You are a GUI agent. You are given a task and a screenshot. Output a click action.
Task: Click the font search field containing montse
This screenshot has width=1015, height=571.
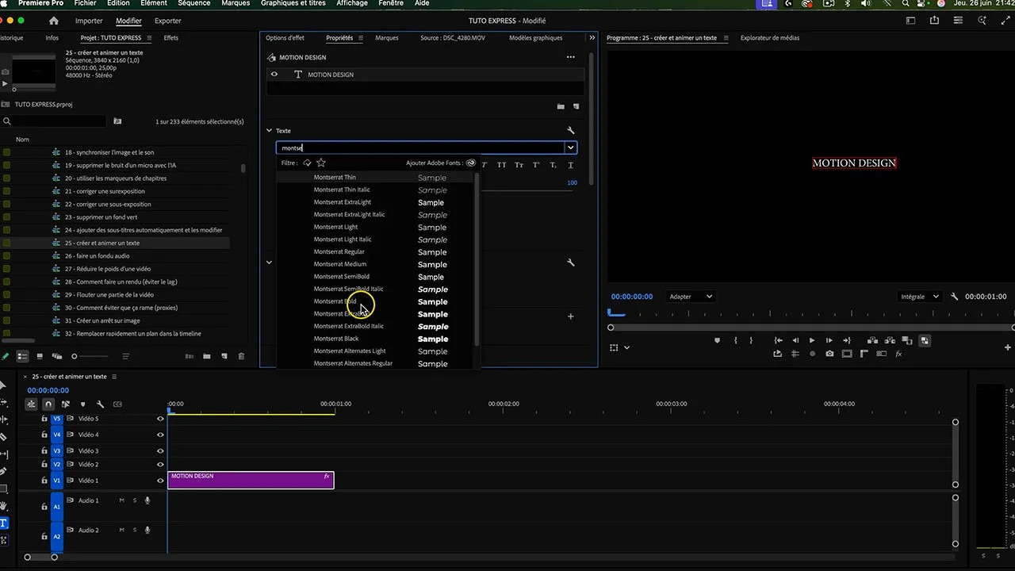click(x=420, y=148)
